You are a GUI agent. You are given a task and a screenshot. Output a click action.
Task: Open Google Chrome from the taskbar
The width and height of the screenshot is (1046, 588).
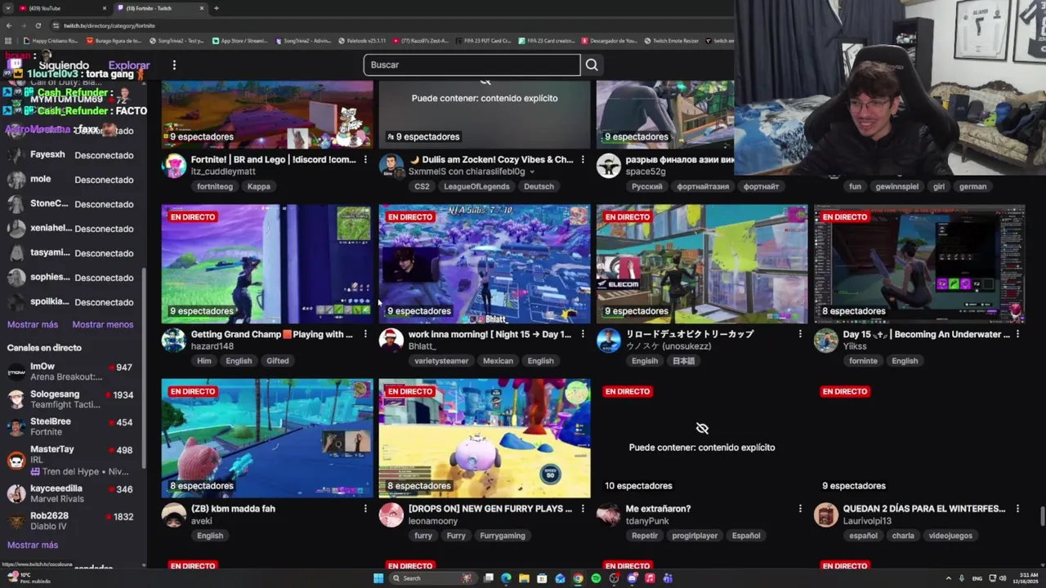pos(578,578)
